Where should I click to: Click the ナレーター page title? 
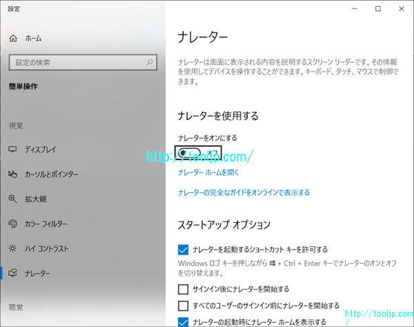202,37
